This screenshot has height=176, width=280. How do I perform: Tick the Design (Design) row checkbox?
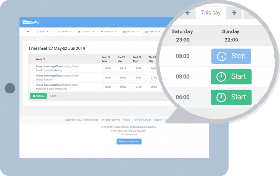pyautogui.click(x=32, y=77)
